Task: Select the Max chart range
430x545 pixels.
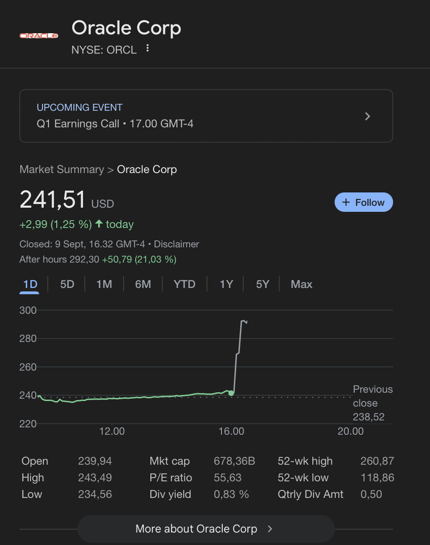Action: (x=301, y=284)
